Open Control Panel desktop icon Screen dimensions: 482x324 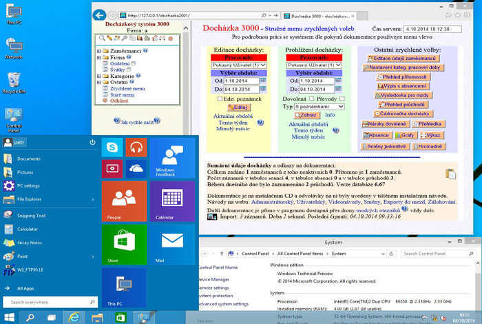click(14, 120)
